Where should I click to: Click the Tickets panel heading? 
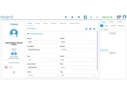[x=14, y=24]
